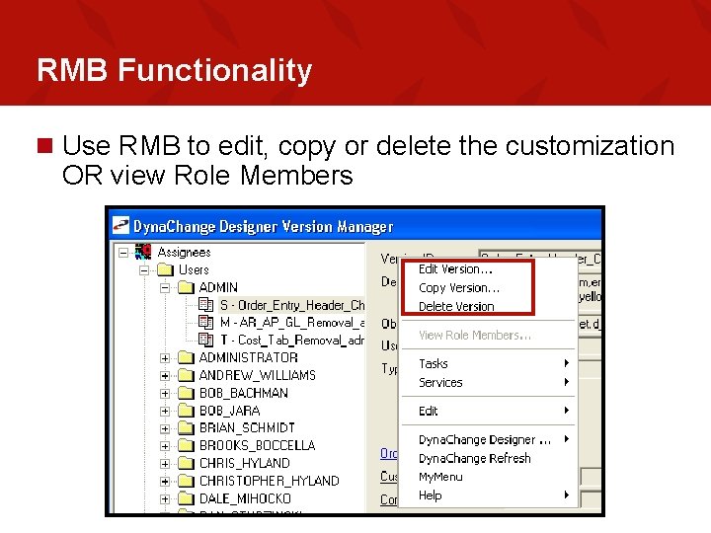Select the BROOKS_BOCCELLA user label
Image resolution: width=711 pixels, height=533 pixels.
click(x=257, y=445)
